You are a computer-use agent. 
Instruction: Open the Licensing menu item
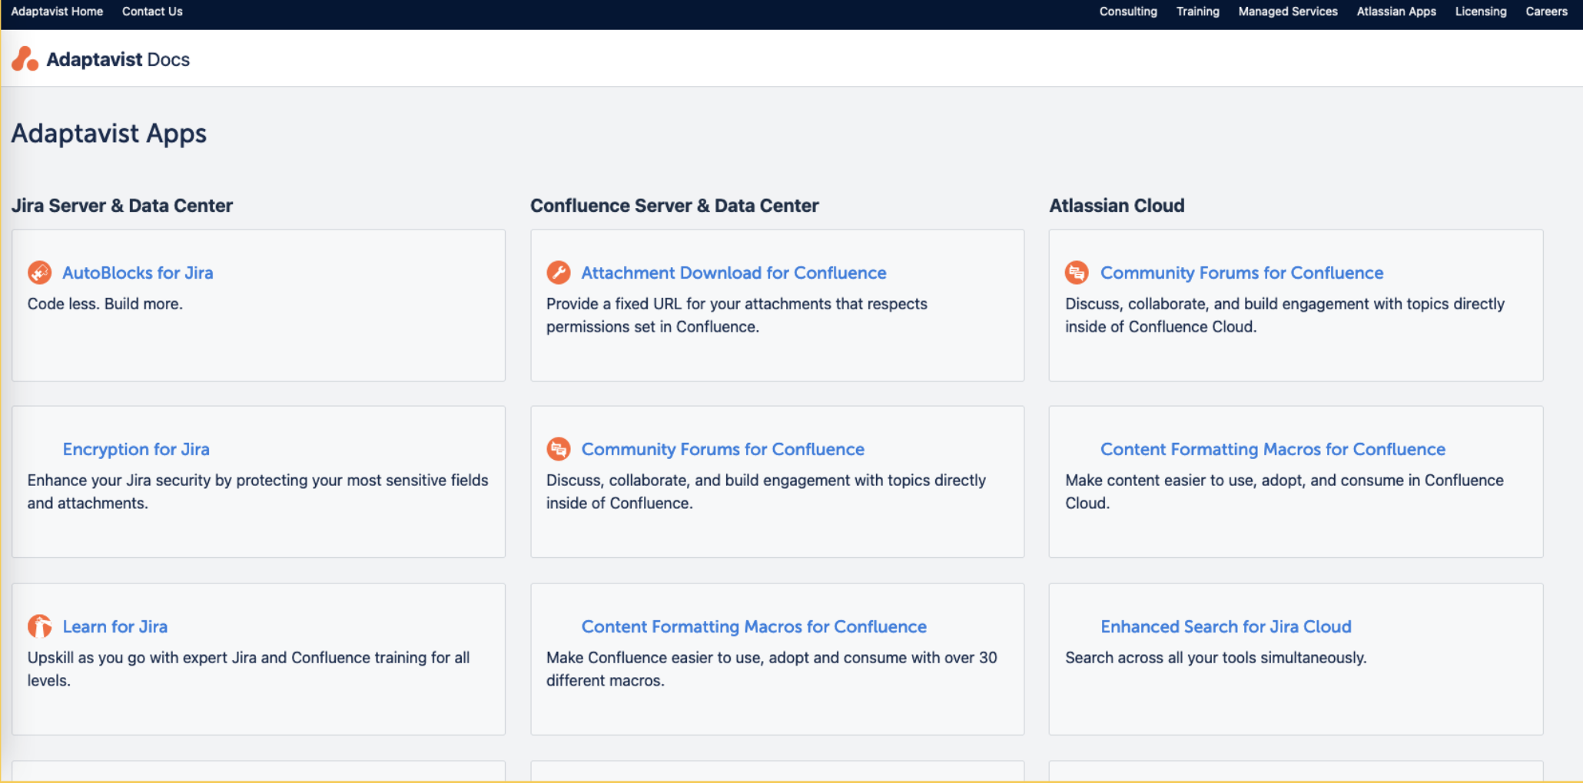[x=1481, y=12]
